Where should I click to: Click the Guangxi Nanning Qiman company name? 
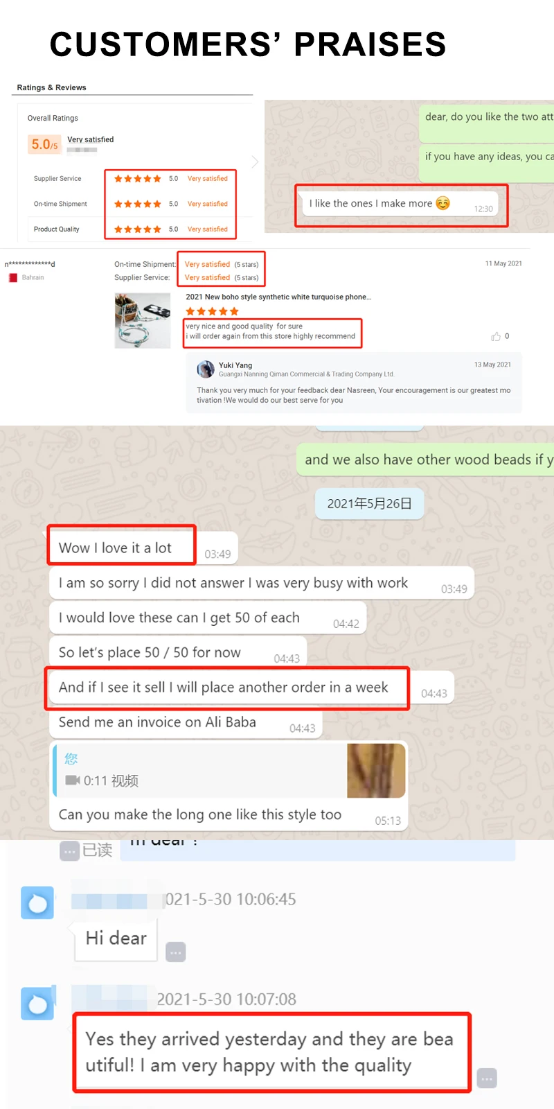point(307,374)
